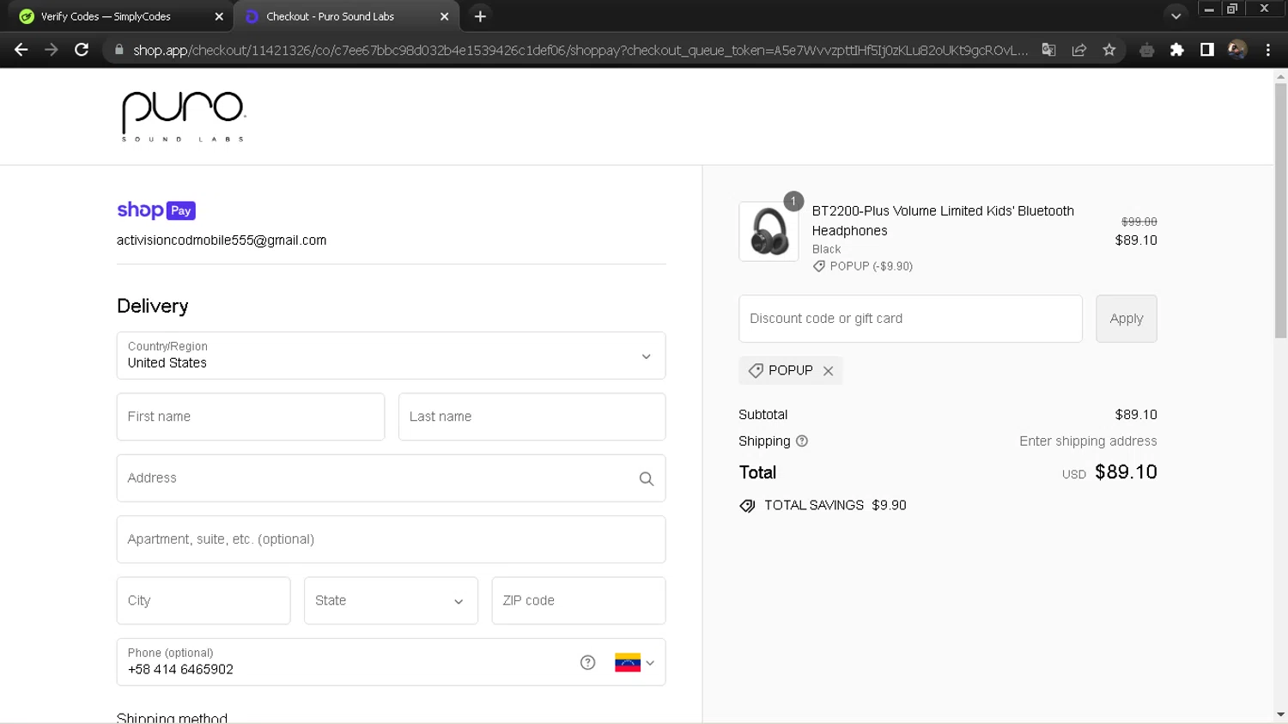Viewport: 1288px width, 724px height.
Task: Close the Verify Codes tab
Action: point(219,16)
